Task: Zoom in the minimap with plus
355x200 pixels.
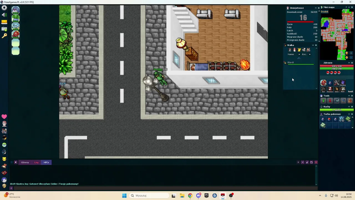Action: 351,53
